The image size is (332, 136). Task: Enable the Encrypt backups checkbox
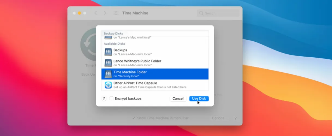point(111,98)
